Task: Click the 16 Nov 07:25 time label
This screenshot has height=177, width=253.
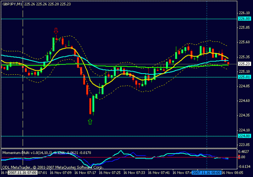Action: (x=110, y=173)
